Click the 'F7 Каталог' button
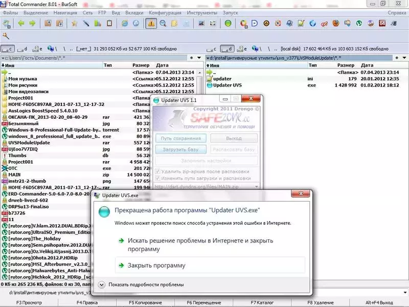Screen dimensions: 409x307 click(262, 302)
